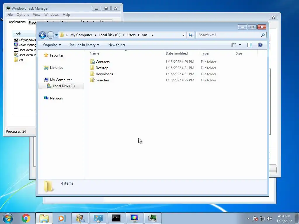The width and height of the screenshot is (299, 224).
Task: Go back using Explorer's Back arrow
Action: coord(42,35)
